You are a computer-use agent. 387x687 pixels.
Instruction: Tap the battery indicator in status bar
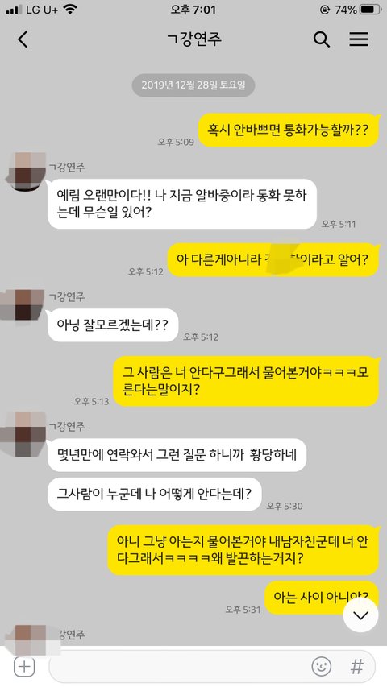(370, 10)
